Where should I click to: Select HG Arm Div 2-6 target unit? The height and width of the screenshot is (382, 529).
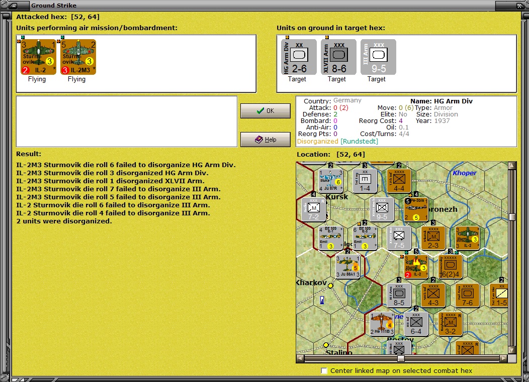pyautogui.click(x=299, y=57)
